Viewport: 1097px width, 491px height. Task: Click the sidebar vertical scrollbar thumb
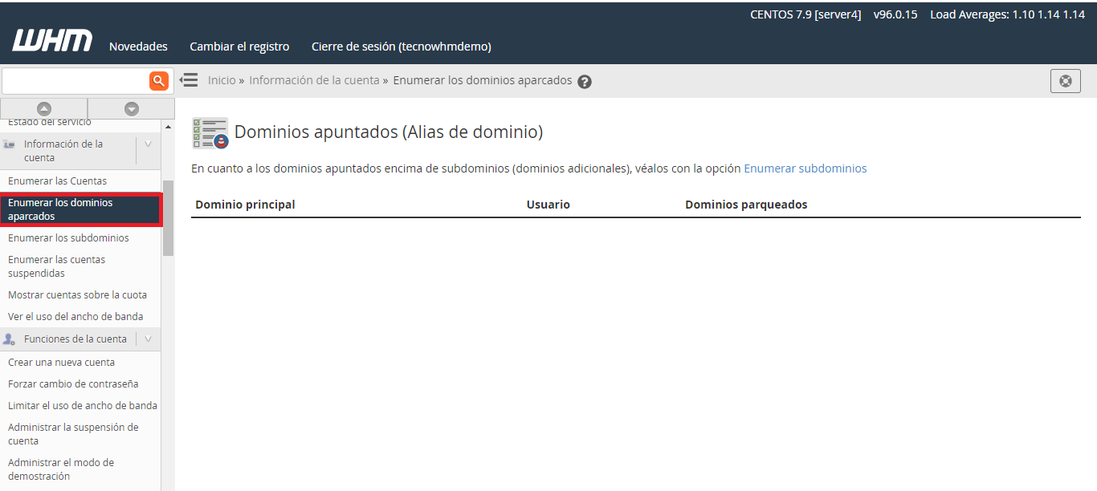[168, 217]
